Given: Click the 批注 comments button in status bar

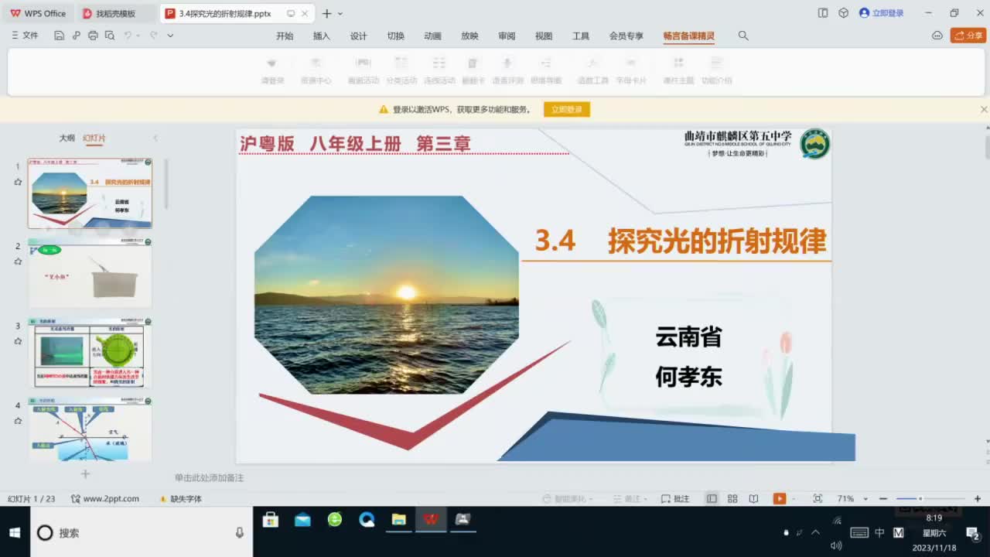Looking at the screenshot, I should [x=675, y=499].
